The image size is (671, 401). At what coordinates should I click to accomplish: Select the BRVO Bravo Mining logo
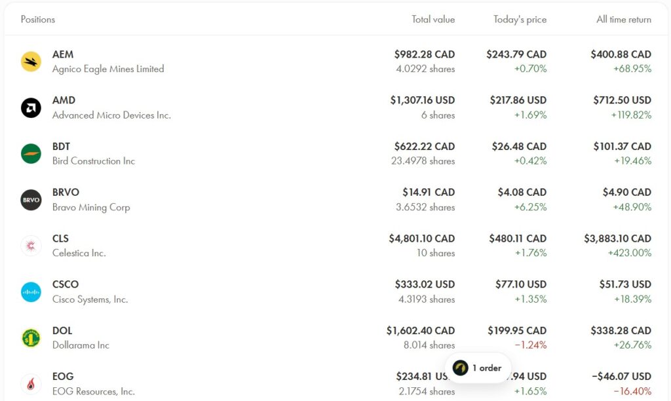pos(31,200)
